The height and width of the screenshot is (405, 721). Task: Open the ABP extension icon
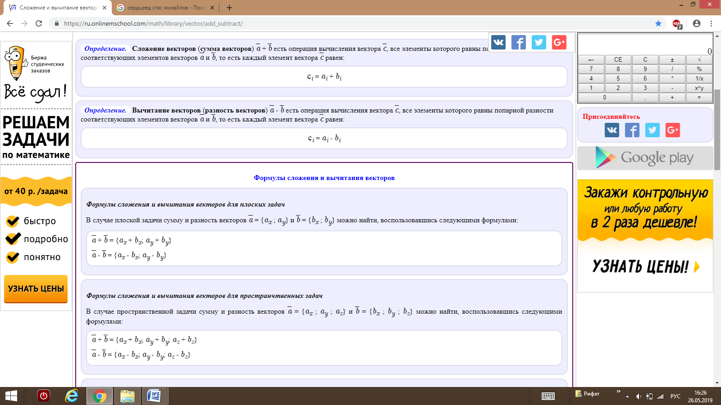click(677, 24)
